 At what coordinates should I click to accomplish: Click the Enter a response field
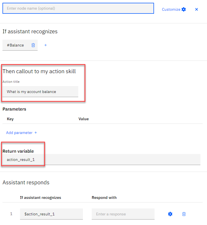pyautogui.click(x=123, y=214)
